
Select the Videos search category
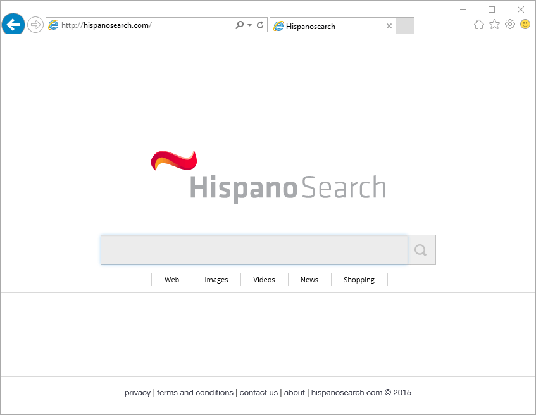click(x=265, y=280)
